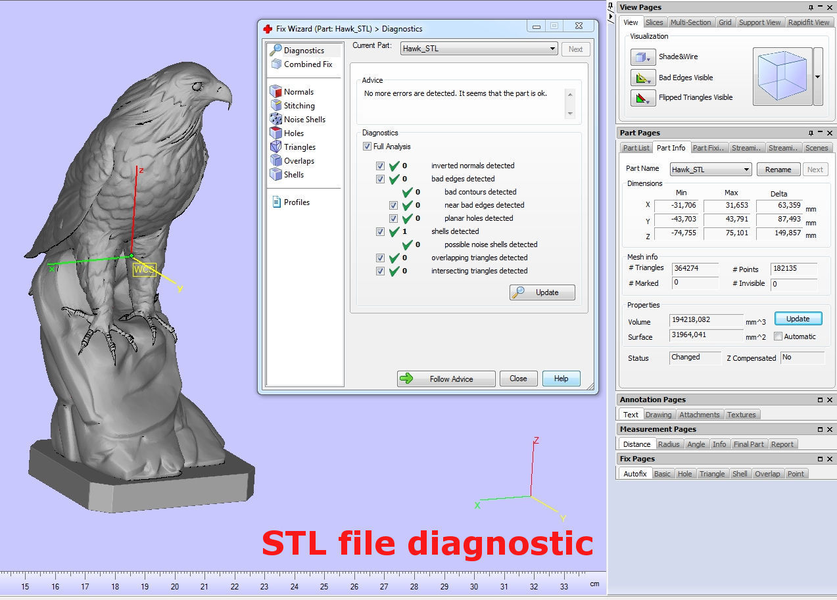Switch to the Multi-Section tab

click(690, 22)
